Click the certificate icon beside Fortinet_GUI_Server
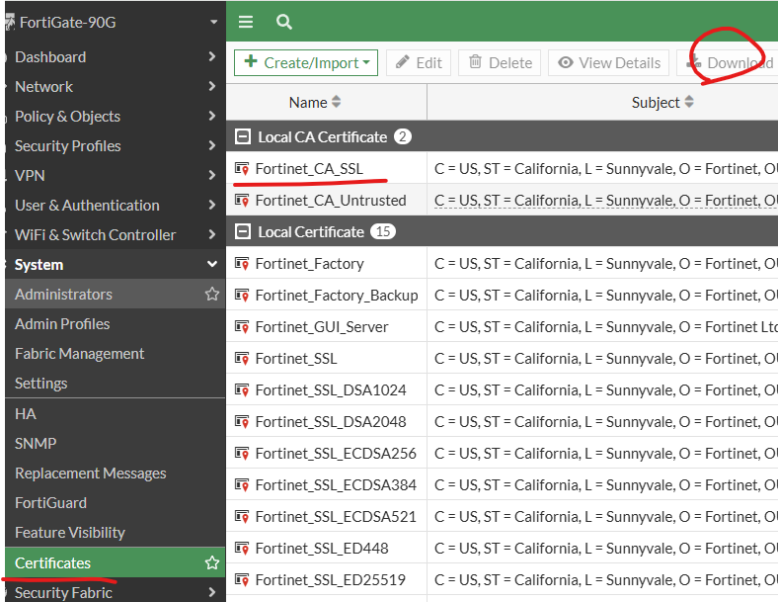 (242, 327)
